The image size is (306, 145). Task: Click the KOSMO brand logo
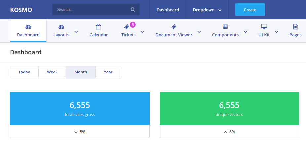tap(21, 10)
